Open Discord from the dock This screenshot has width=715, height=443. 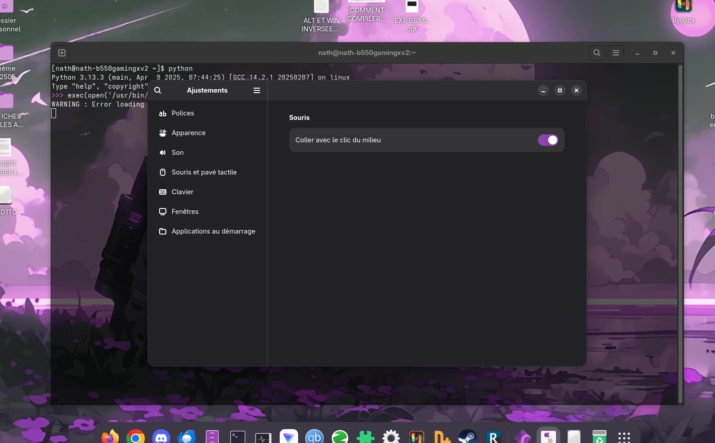point(161,437)
